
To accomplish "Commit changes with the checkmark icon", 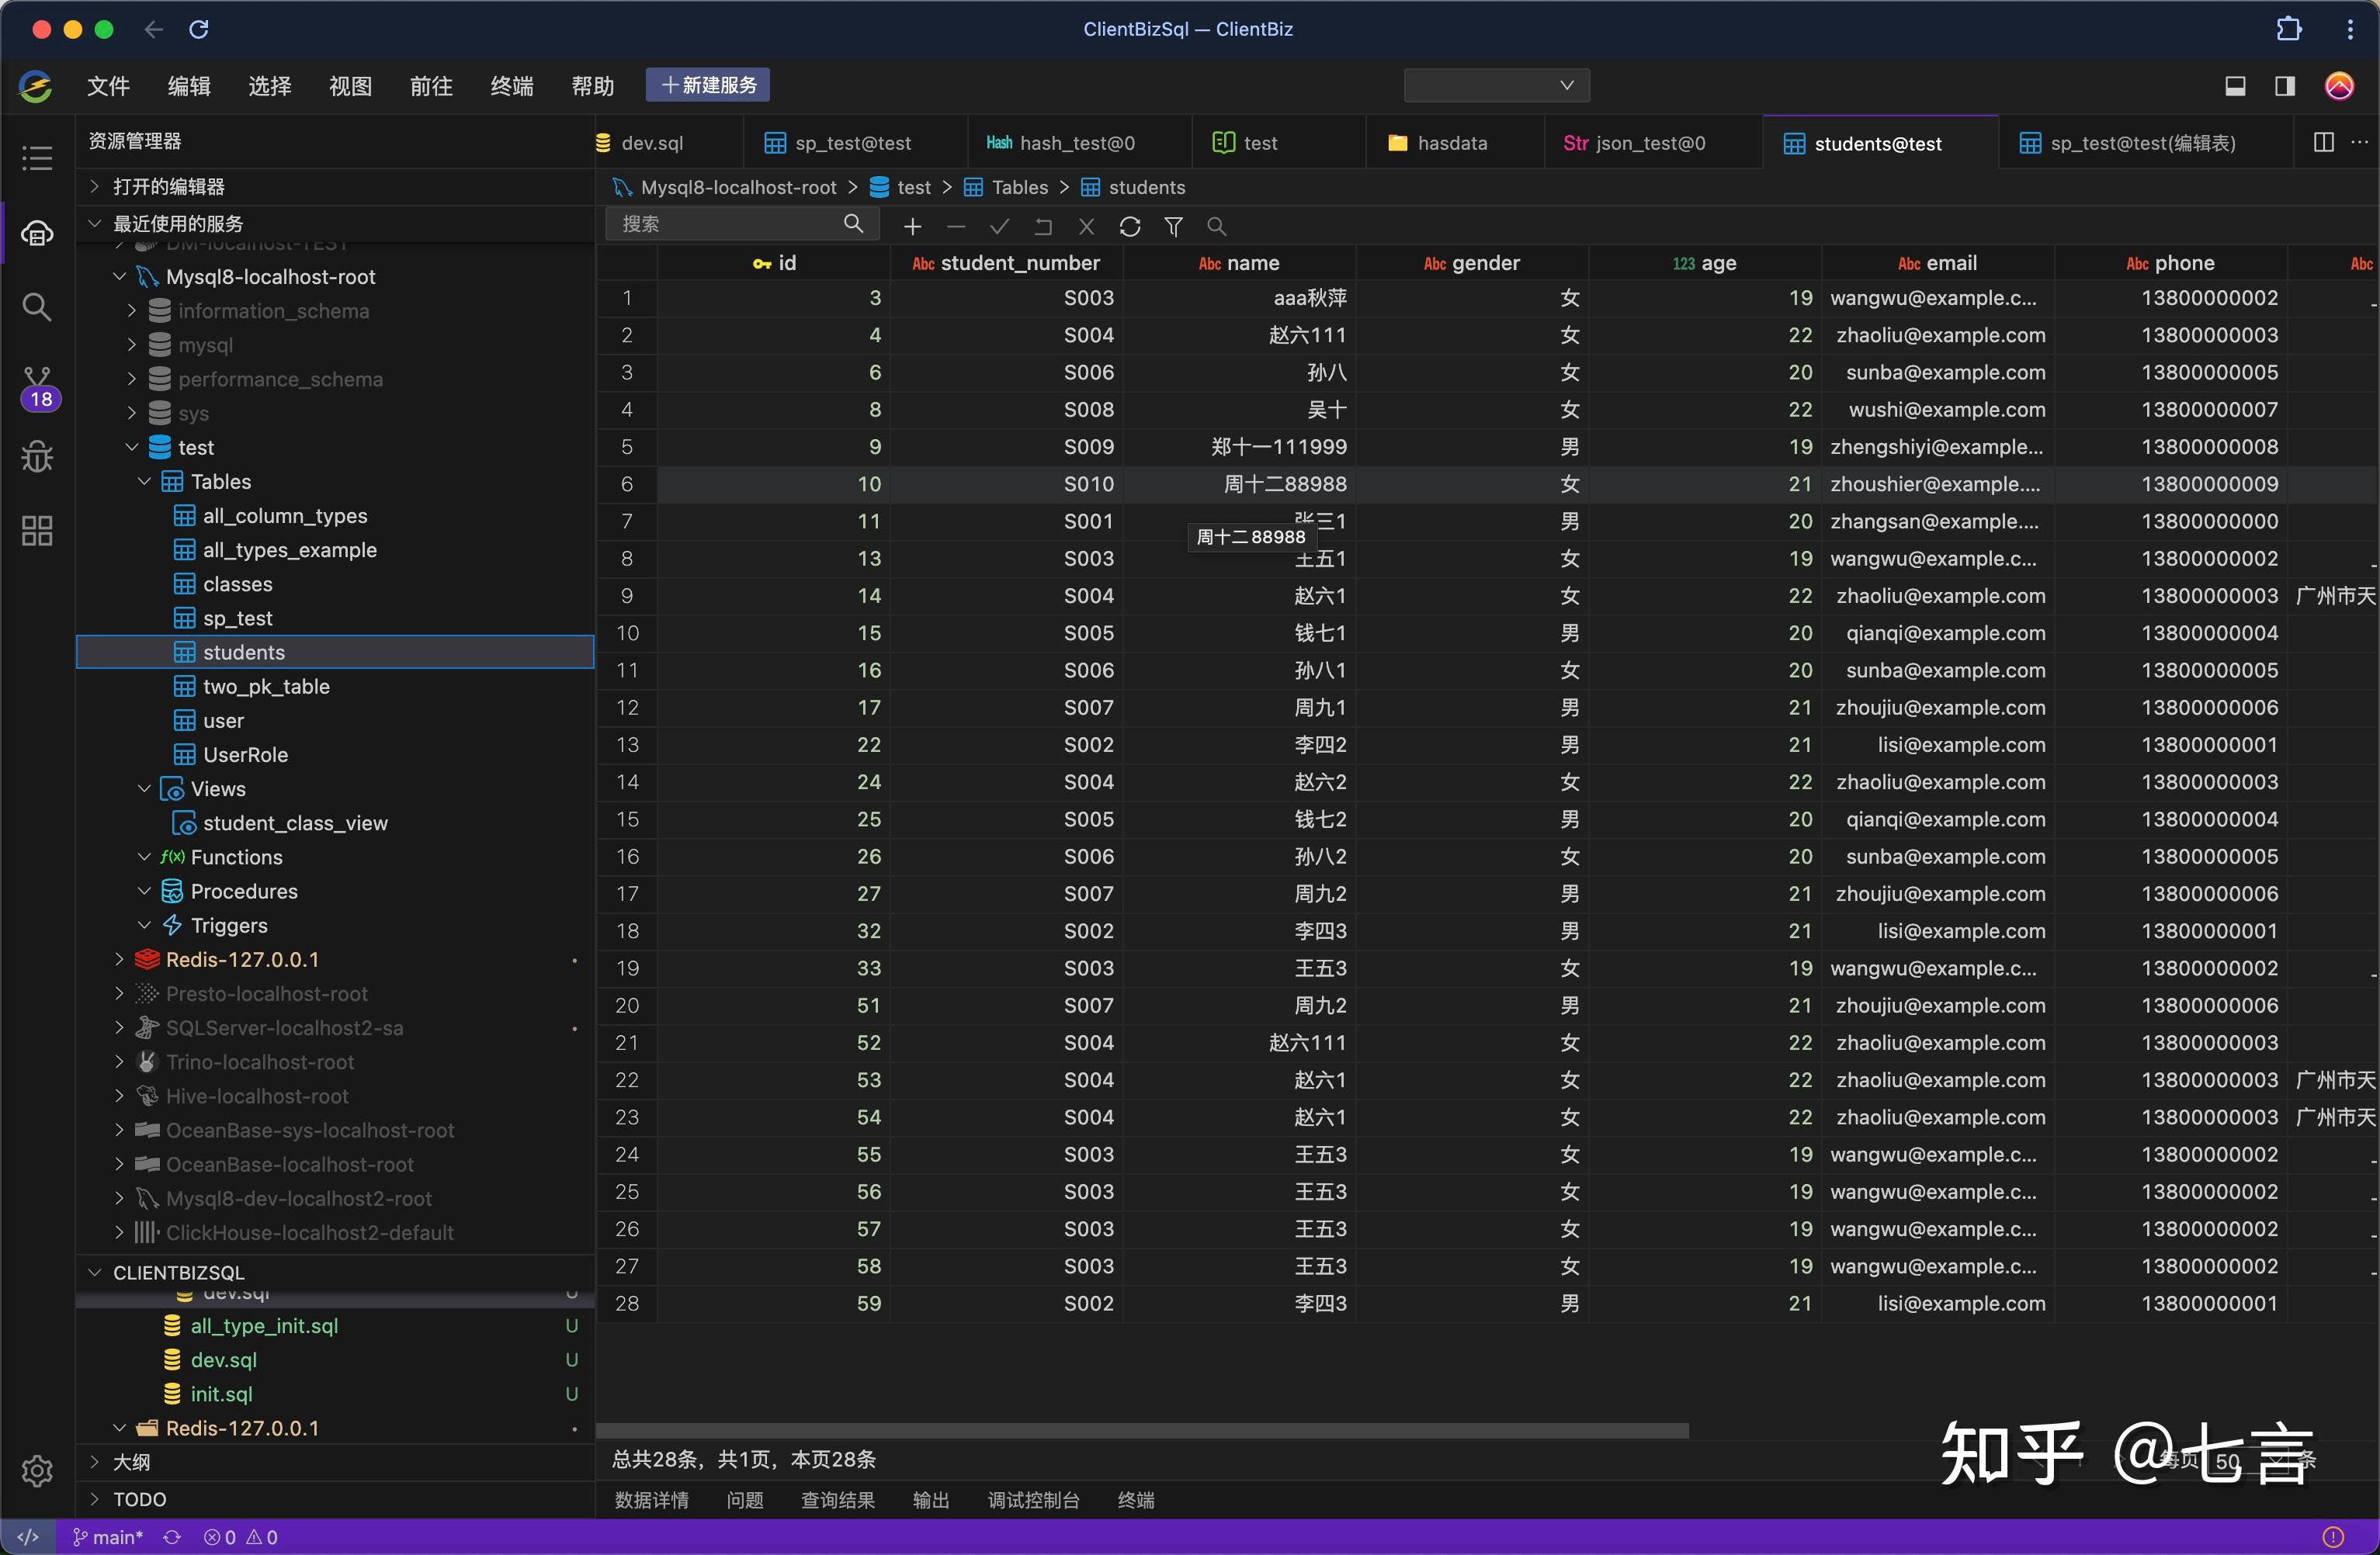I will 999,226.
